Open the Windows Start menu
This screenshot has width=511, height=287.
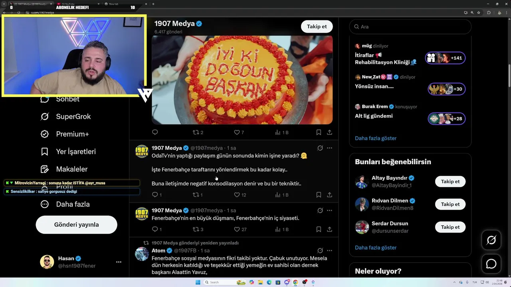(x=198, y=282)
